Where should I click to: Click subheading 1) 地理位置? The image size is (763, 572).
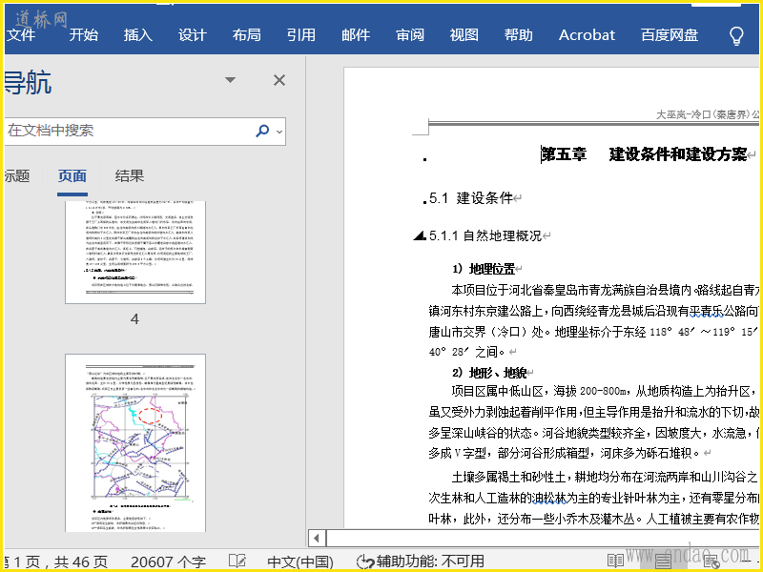pos(484,269)
